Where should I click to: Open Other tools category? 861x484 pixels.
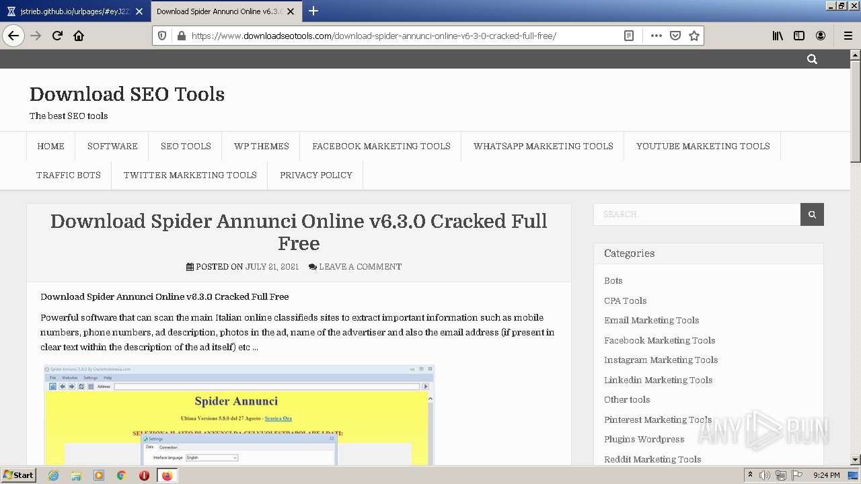[627, 399]
